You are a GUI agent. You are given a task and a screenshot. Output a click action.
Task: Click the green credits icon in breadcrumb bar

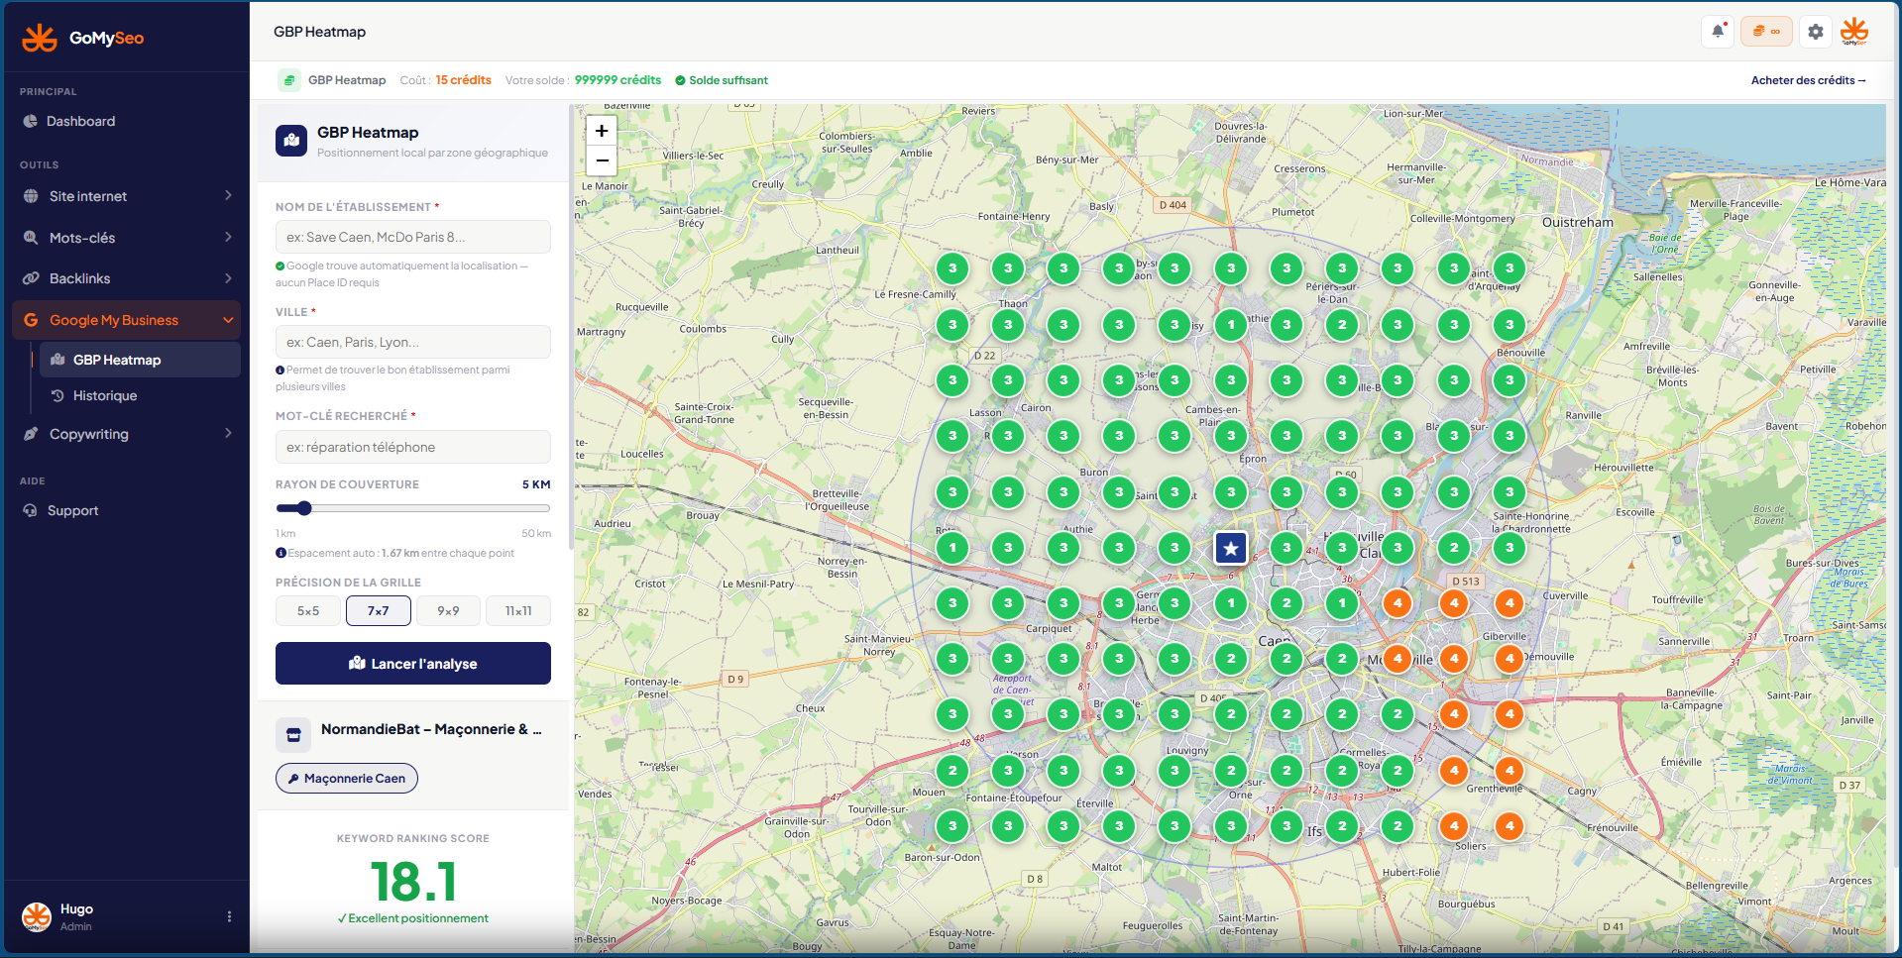(288, 80)
